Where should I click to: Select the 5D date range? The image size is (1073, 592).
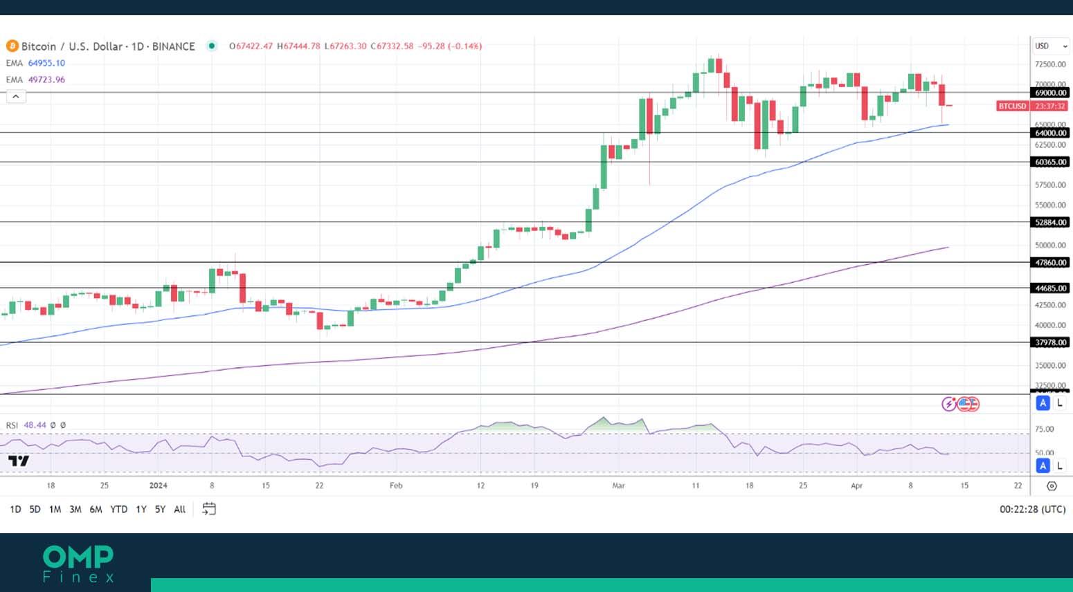(35, 509)
